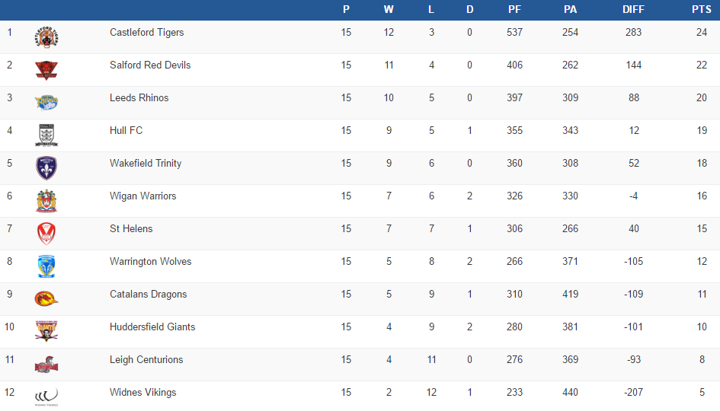
Task: Click the Warrington Wolves badge
Action: coord(46,266)
